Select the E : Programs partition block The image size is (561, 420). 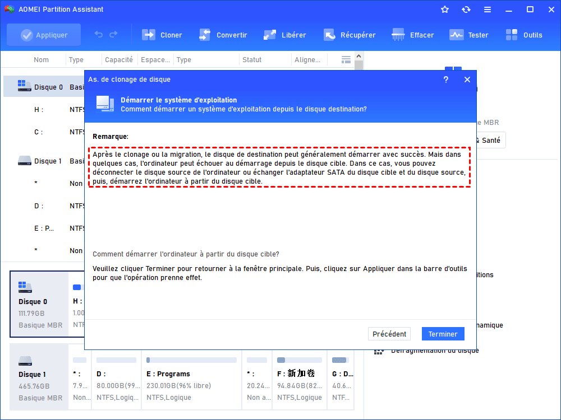click(192, 380)
